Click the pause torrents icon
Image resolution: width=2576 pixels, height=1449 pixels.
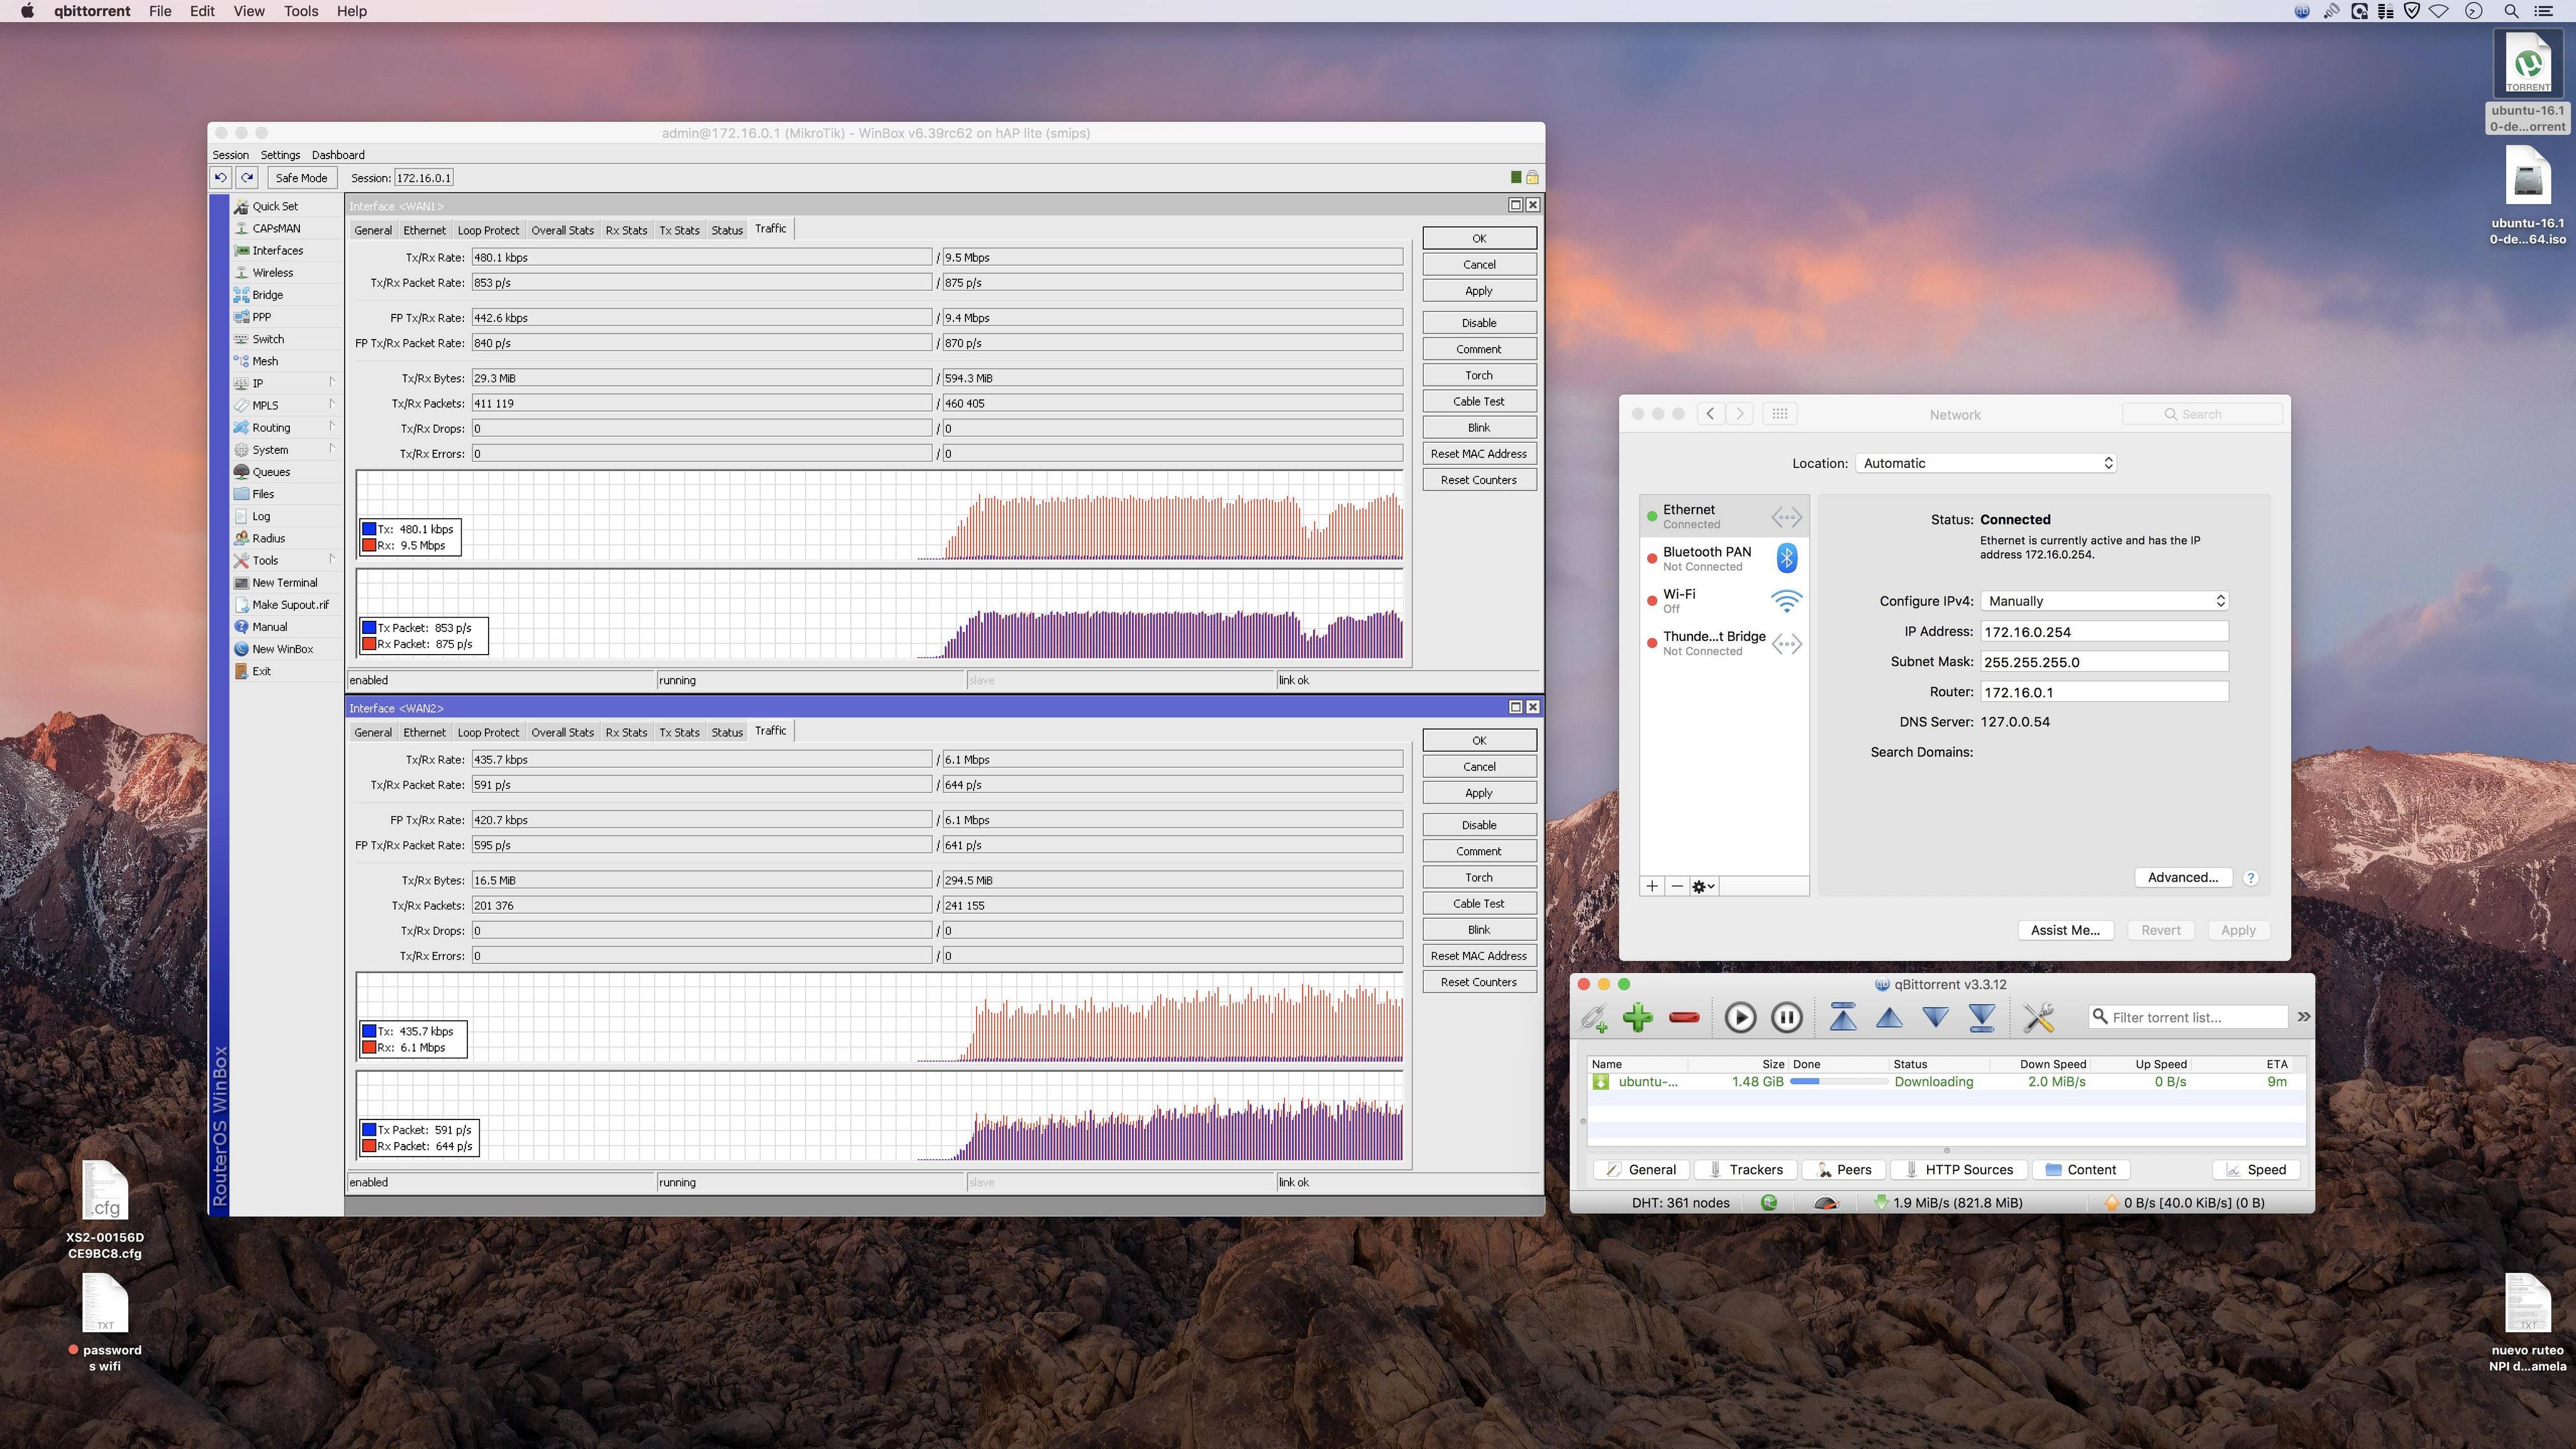(x=1787, y=1017)
